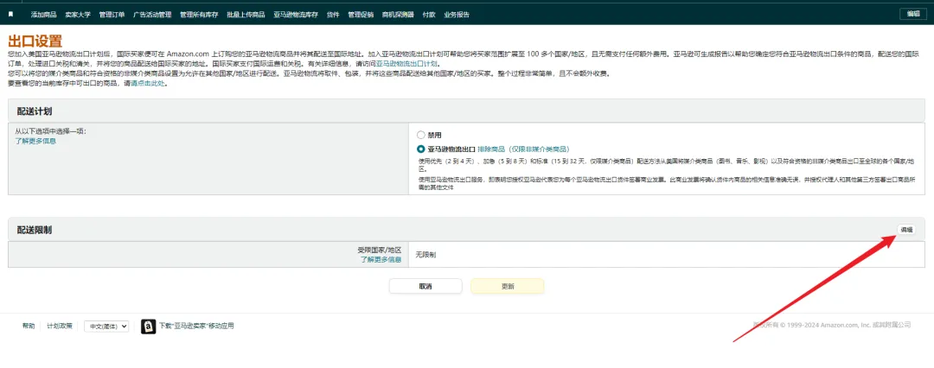934x368 pixels.
Task: Open 广告活动管理 in top navigation
Action: tap(152, 15)
